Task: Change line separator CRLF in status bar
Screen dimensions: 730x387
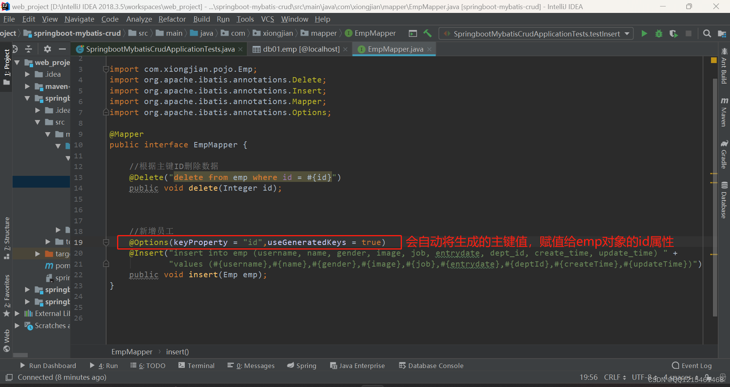Action: [615, 377]
